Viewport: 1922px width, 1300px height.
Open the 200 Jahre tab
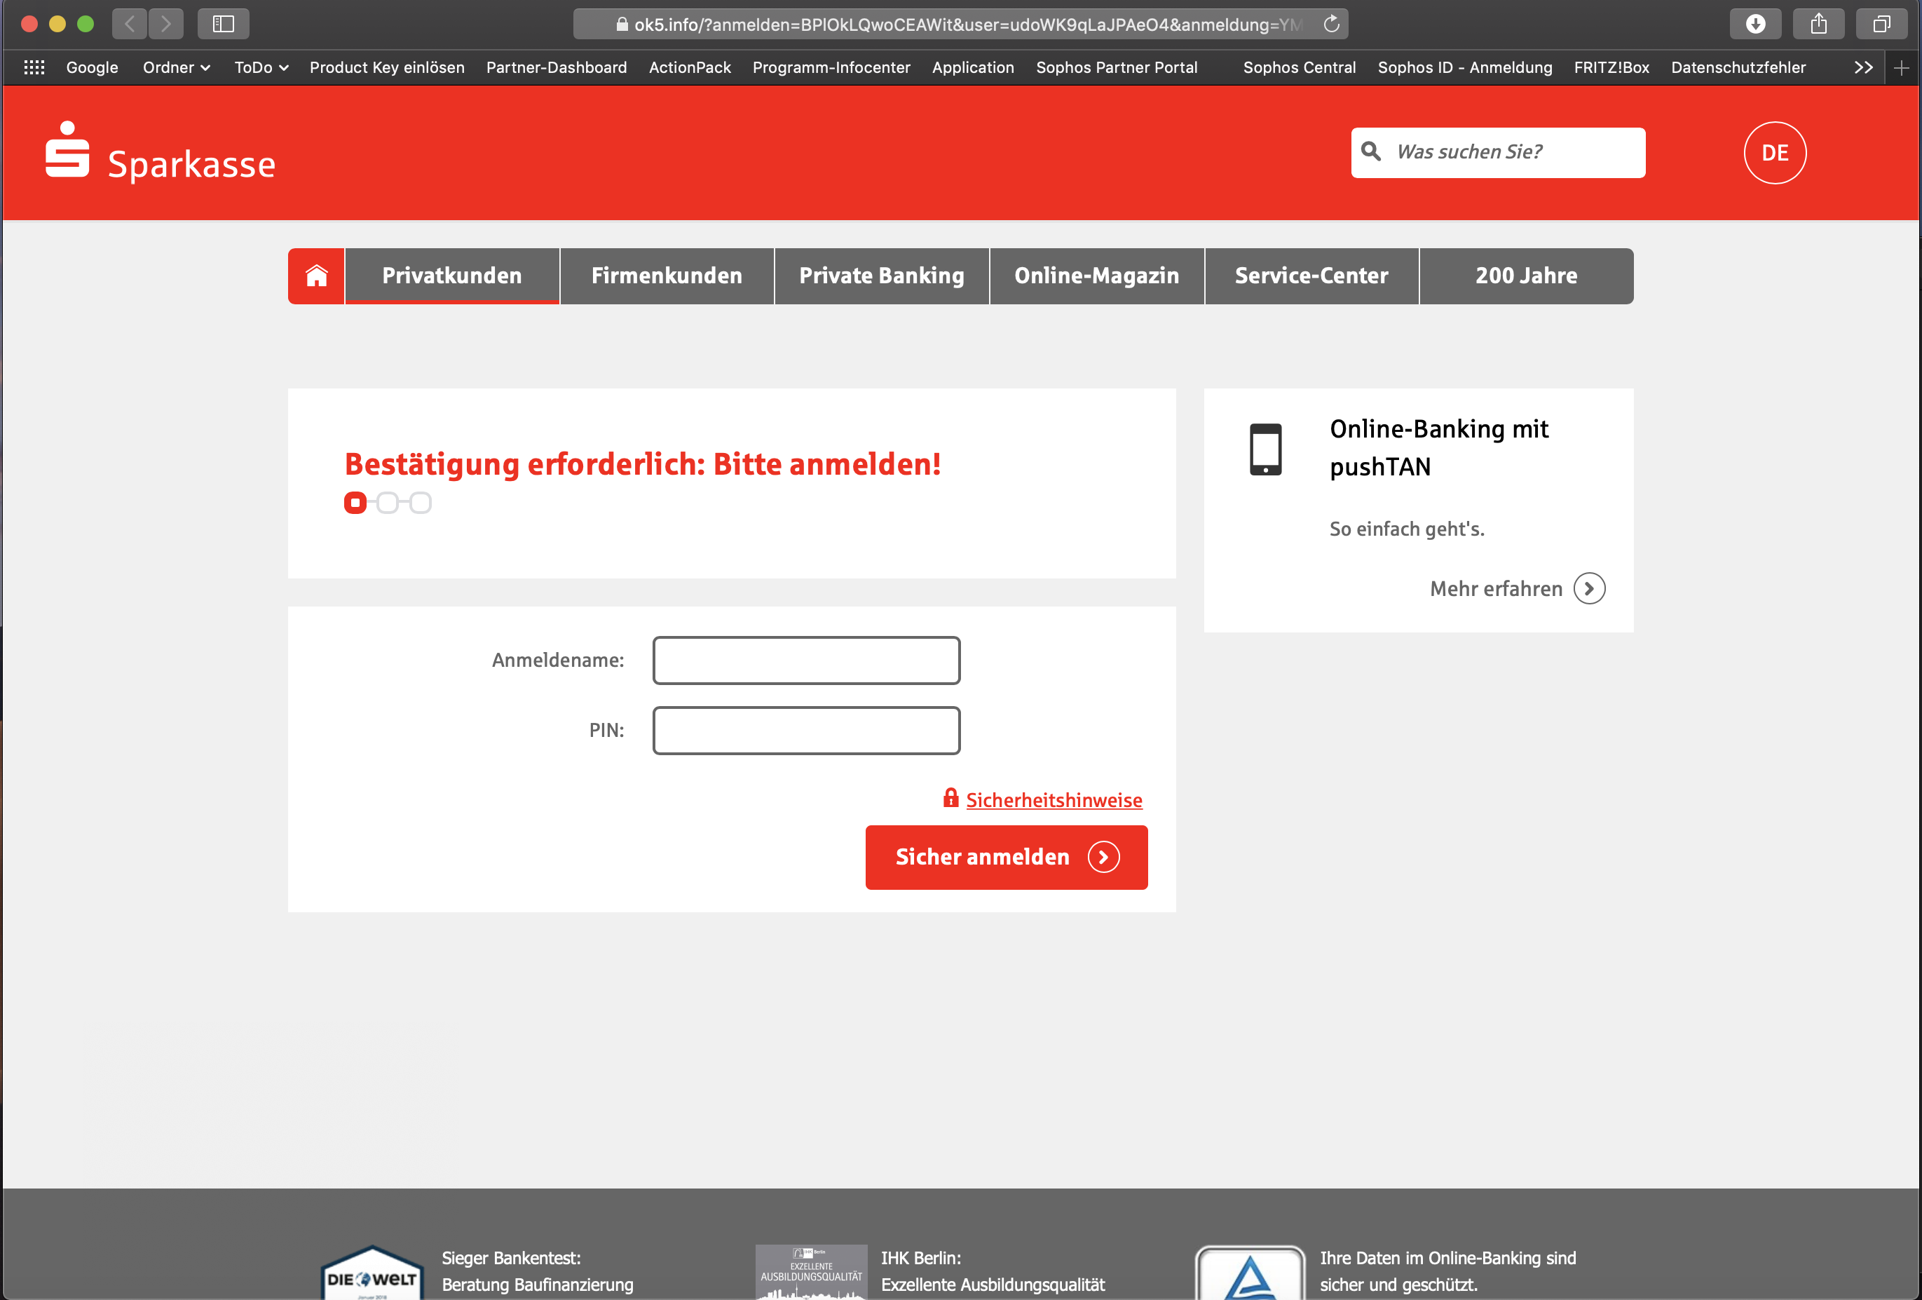[x=1527, y=276]
